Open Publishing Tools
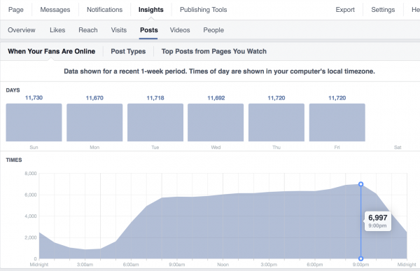This screenshot has height=271, width=420. coord(203,10)
